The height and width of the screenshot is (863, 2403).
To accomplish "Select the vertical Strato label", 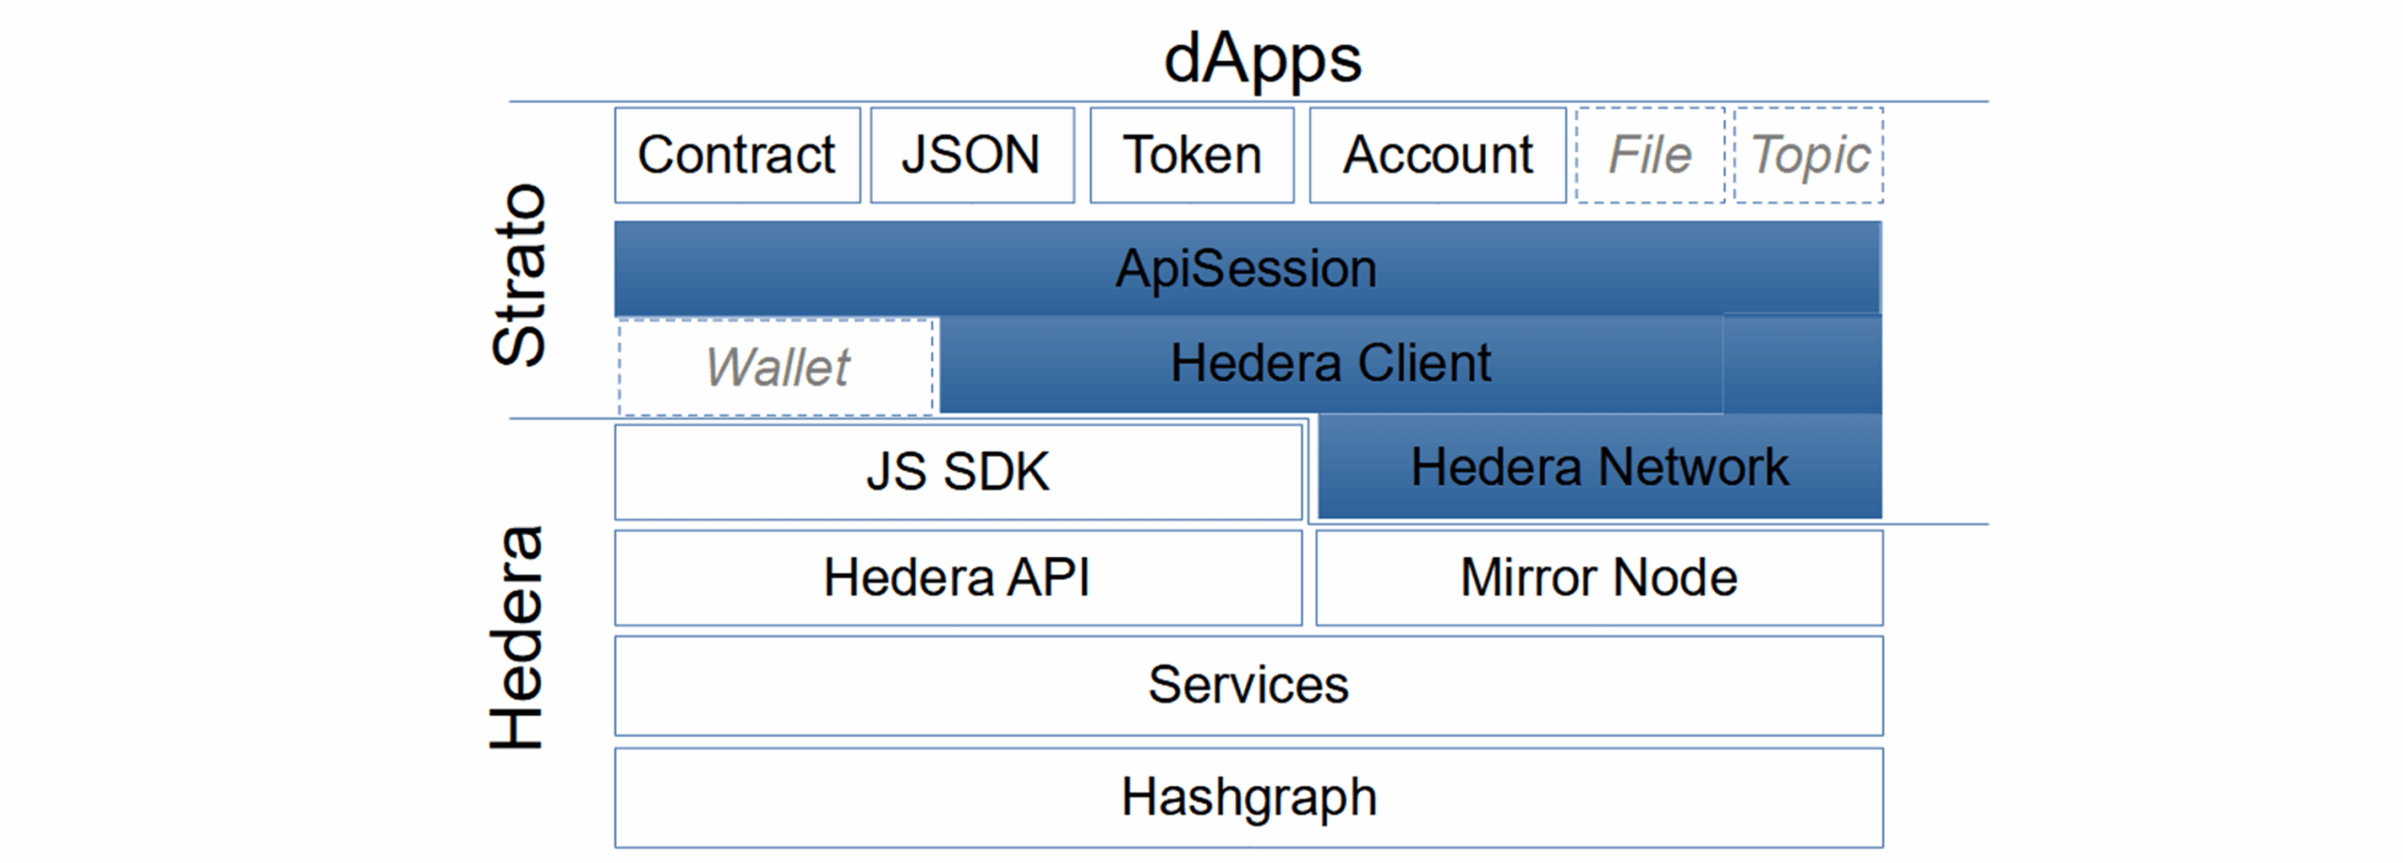I will pos(519,274).
